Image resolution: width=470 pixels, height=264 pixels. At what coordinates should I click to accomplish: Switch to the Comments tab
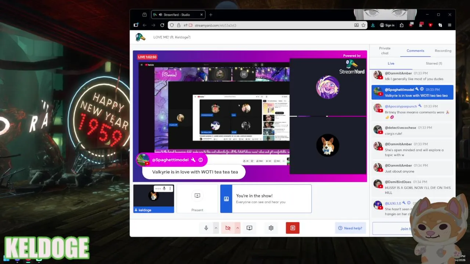pyautogui.click(x=415, y=51)
